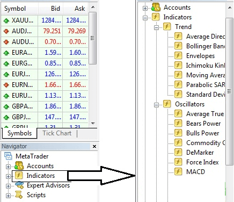Click the Parabolic SAR indicator icon
Image resolution: width=234 pixels, height=202 pixels.
178,84
